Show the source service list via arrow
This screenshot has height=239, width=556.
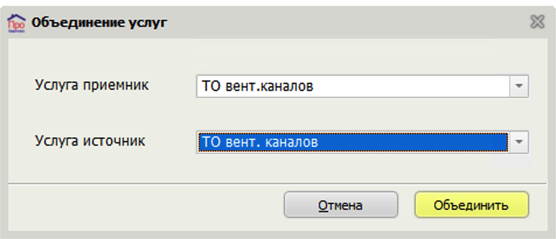[519, 142]
